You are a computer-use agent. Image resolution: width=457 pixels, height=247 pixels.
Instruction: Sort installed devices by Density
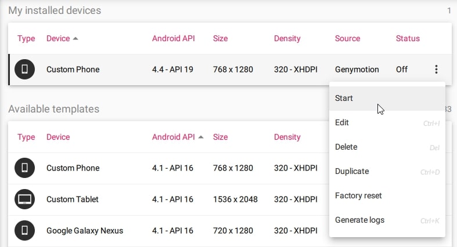tap(287, 38)
